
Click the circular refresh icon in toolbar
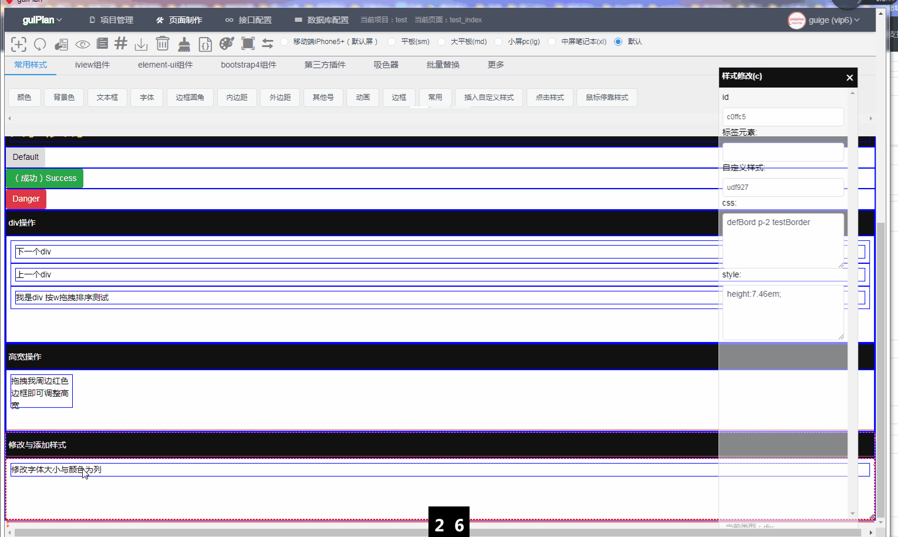click(40, 44)
